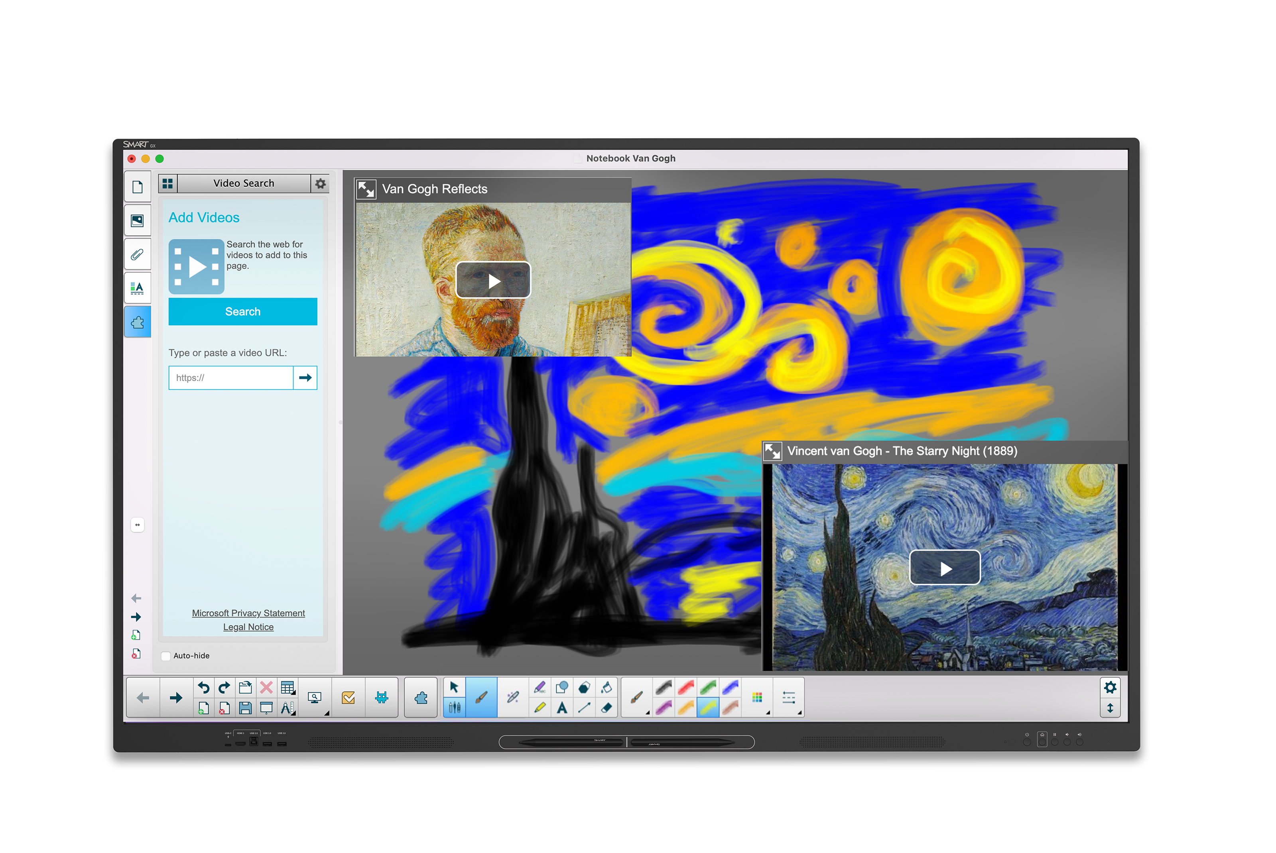Select the Shapes tool

click(x=562, y=688)
